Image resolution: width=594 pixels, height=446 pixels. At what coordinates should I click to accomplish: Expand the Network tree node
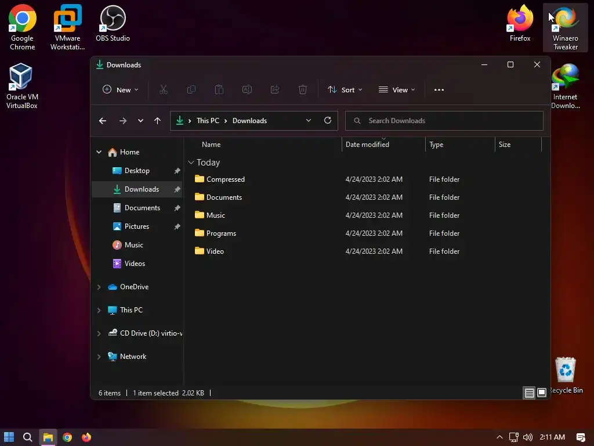coord(99,357)
